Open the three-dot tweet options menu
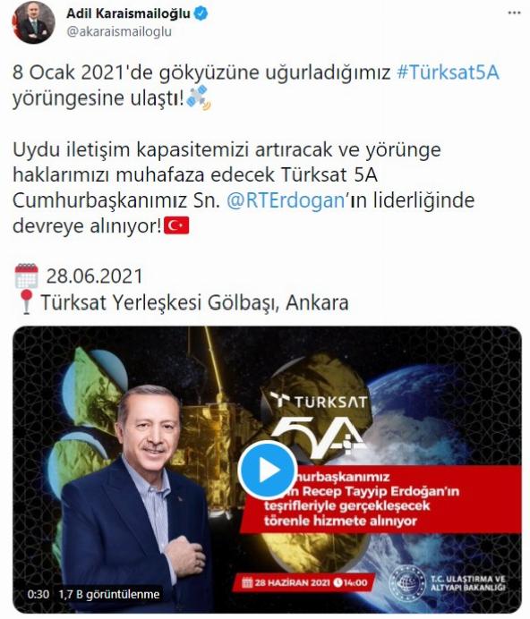Viewport: 530px width, 619px height. coord(514,13)
